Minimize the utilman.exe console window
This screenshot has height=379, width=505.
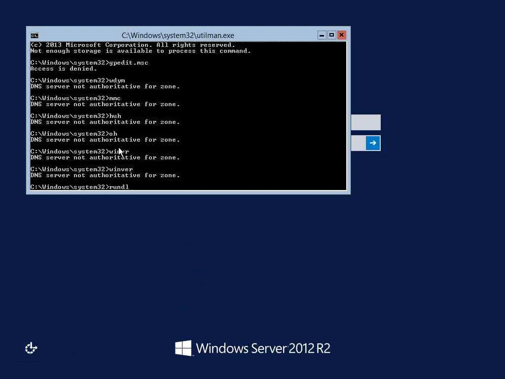click(322, 35)
